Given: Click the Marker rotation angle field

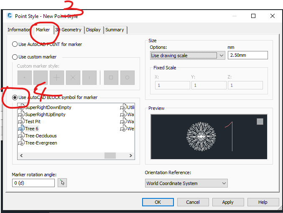Looking at the screenshot, I should point(33,183).
